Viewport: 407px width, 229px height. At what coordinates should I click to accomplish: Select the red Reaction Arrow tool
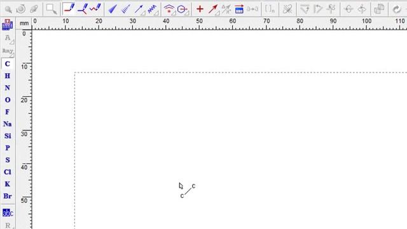tap(214, 10)
